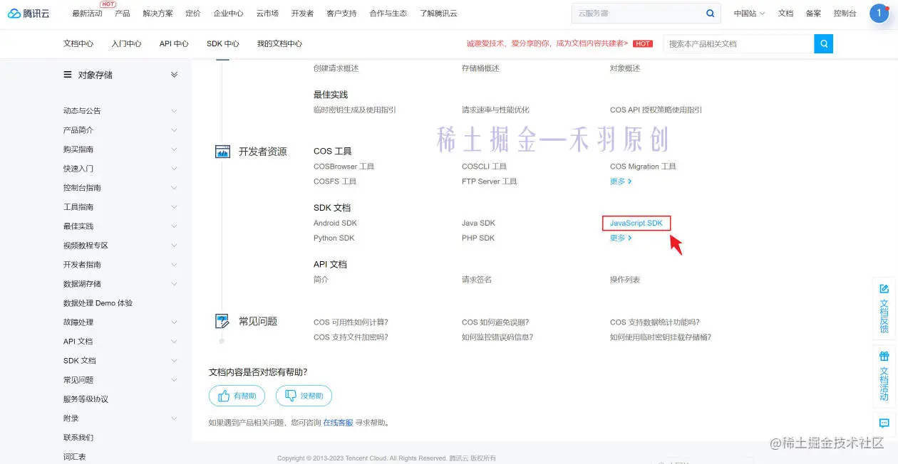898x464 pixels.
Task: Open COS Migration 工具 link
Action: tap(643, 167)
